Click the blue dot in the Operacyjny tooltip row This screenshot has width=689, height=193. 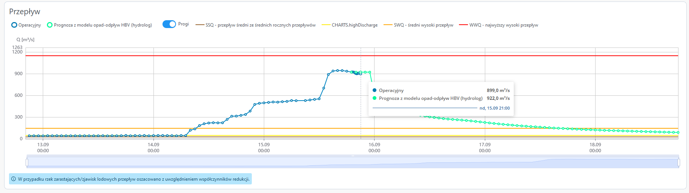[x=375, y=91]
